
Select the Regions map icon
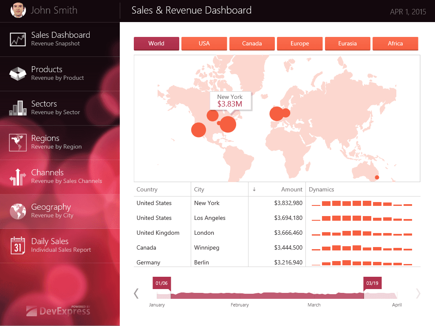[18, 143]
